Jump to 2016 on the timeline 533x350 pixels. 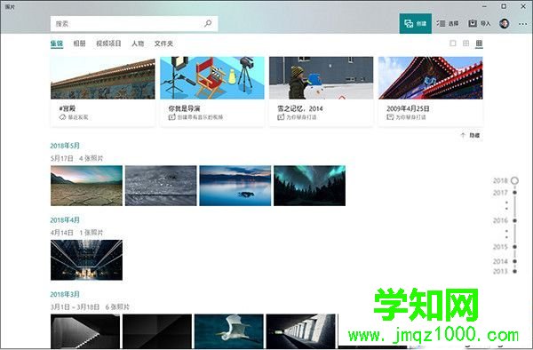click(505, 220)
